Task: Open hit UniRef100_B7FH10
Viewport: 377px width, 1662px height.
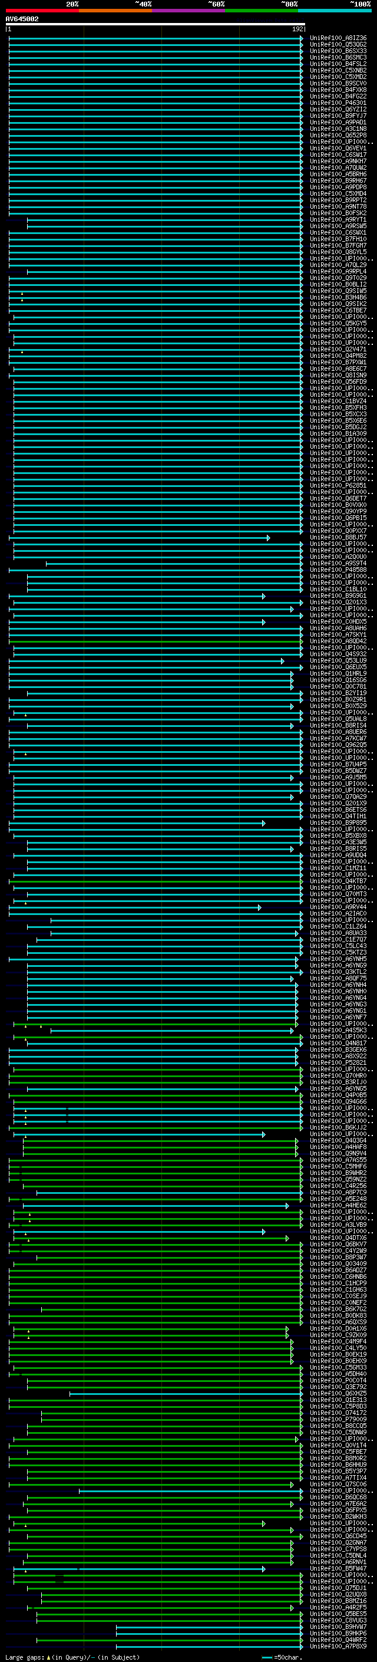Action: 338,239
